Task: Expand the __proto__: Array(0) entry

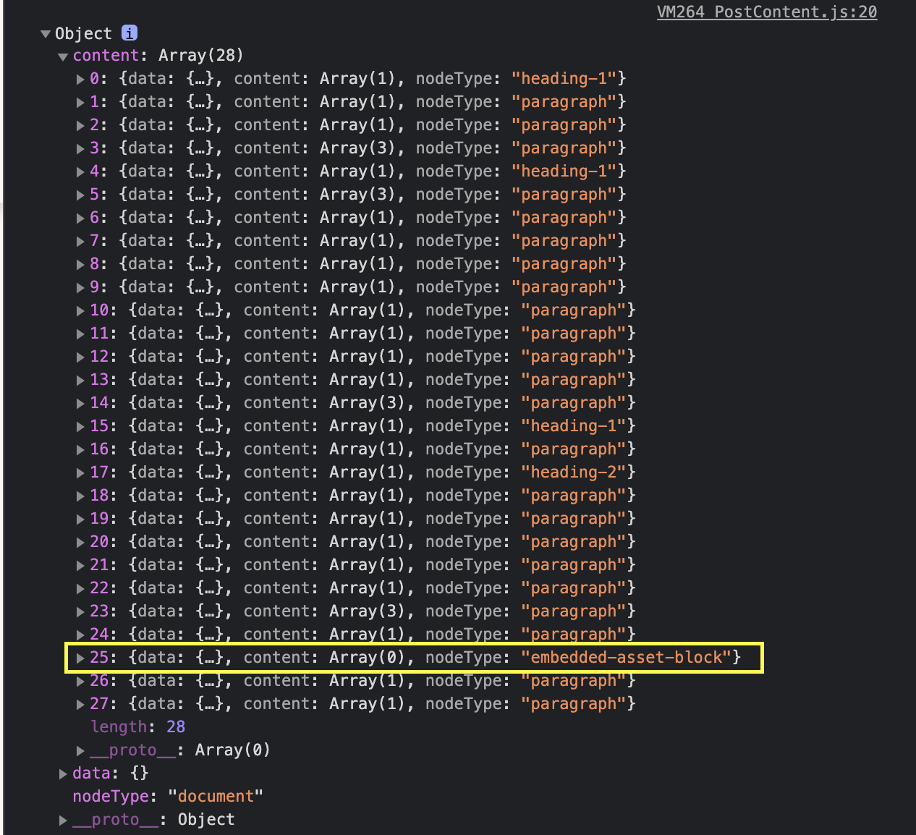Action: tap(80, 750)
